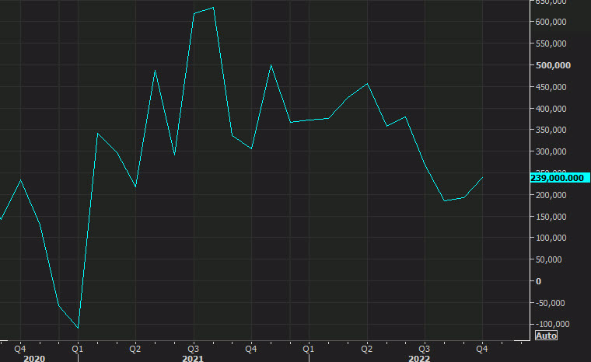Click the Q4 label above 2020
Viewport: 591px width, 362px height.
tap(20, 349)
